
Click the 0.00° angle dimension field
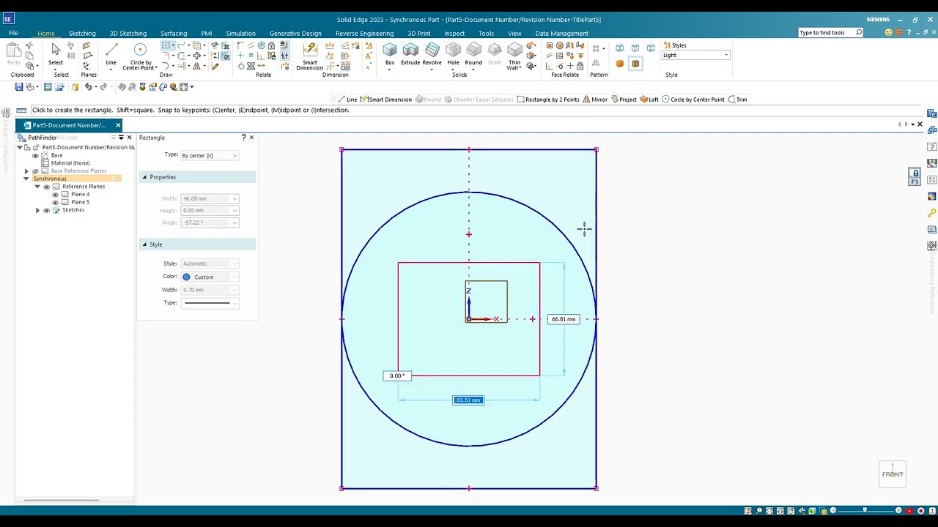pos(397,375)
